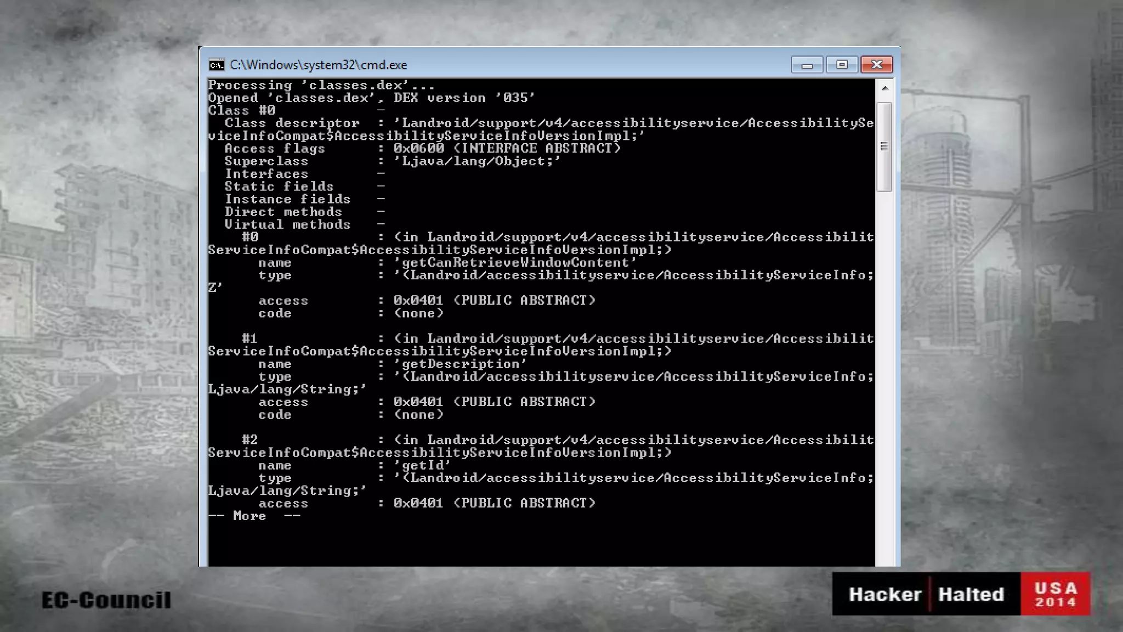Viewport: 1123px width, 632px height.
Task: Click the DEX version '035' text
Action: click(464, 98)
